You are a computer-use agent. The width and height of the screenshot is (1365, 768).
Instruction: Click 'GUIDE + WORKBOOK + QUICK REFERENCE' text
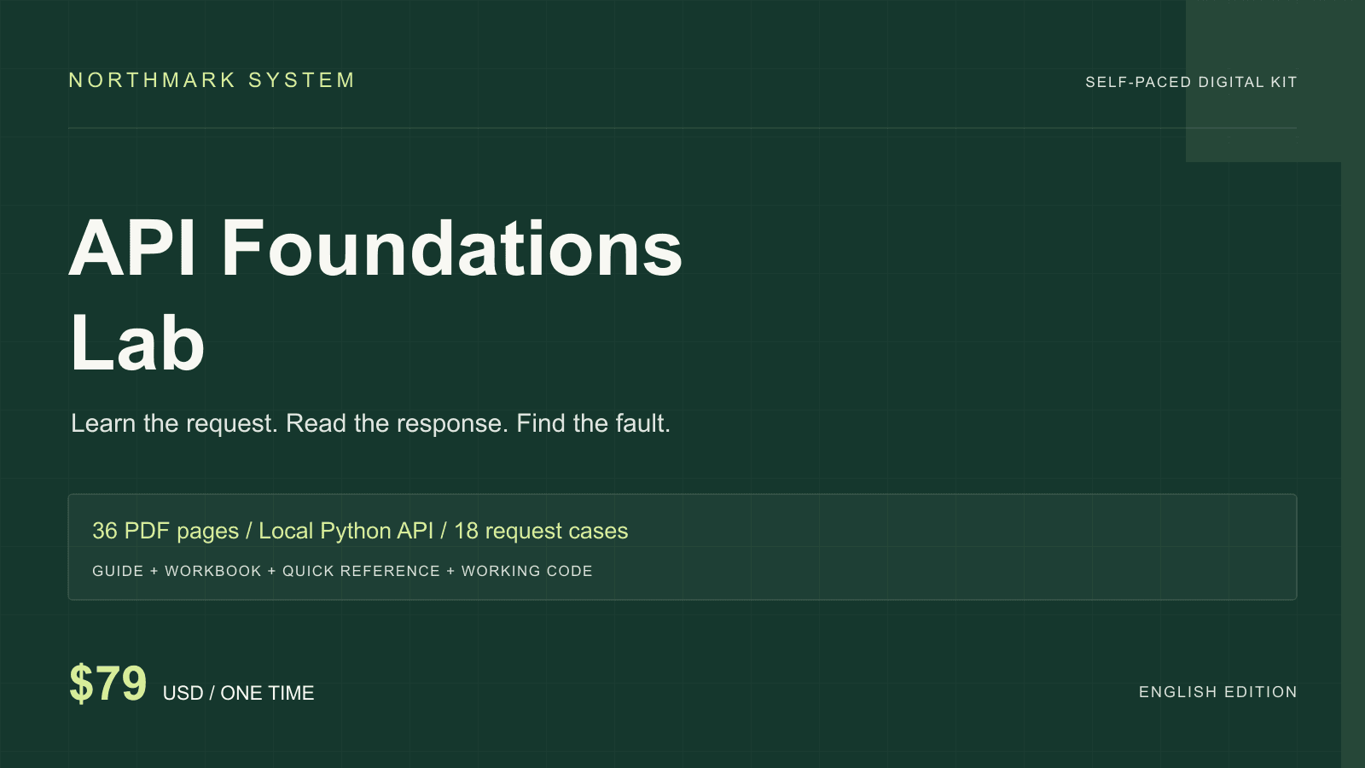(342, 571)
